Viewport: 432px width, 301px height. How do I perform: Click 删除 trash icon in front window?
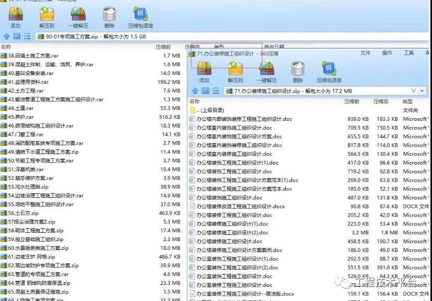[298, 71]
